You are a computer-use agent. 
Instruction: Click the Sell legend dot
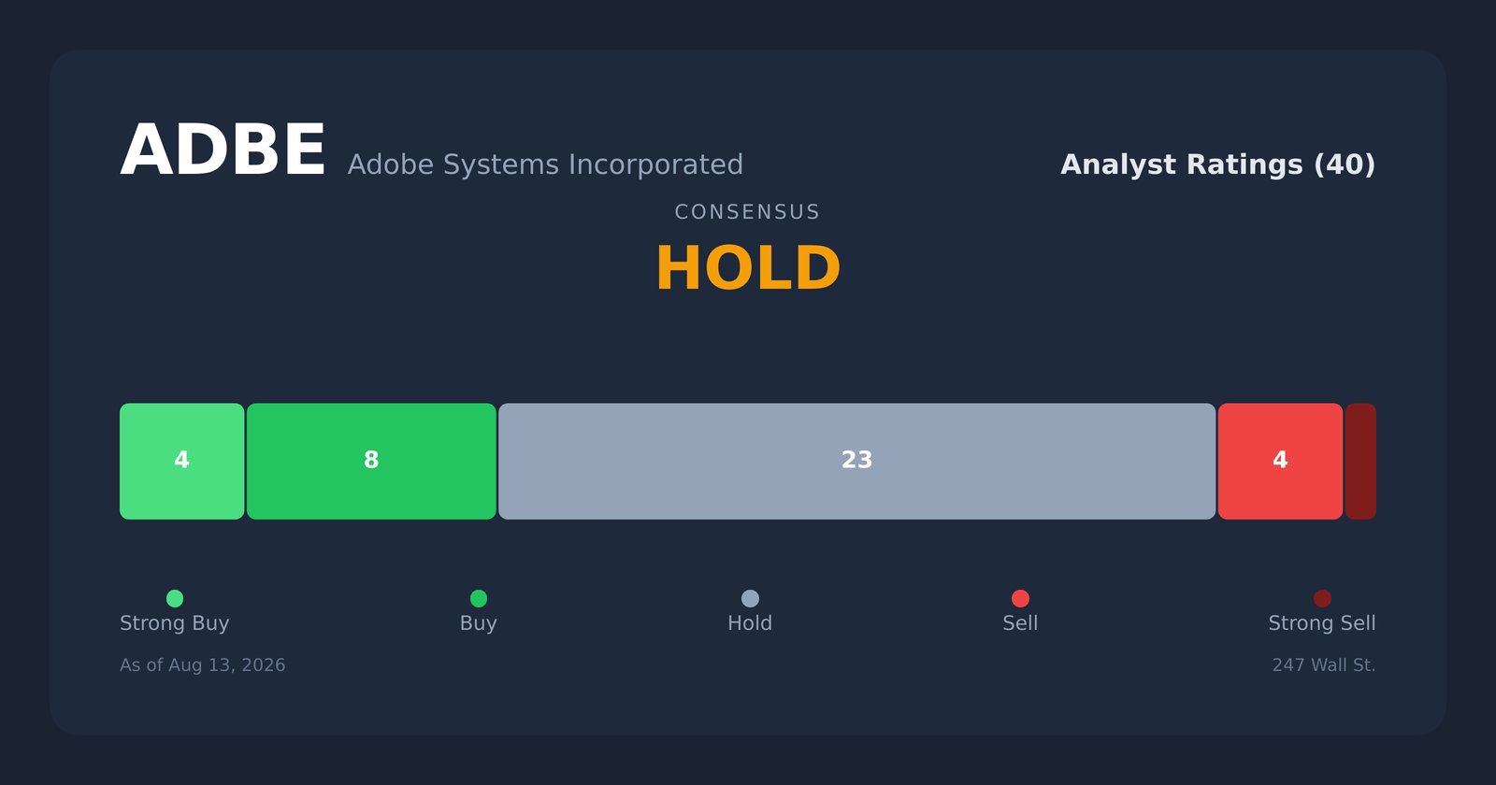click(x=1020, y=598)
